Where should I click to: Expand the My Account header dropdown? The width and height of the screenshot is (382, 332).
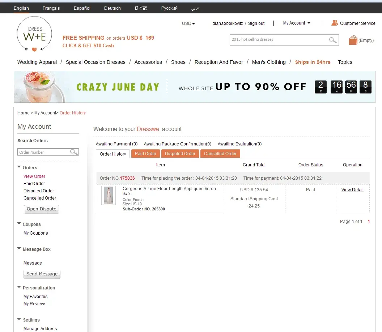tap(297, 23)
